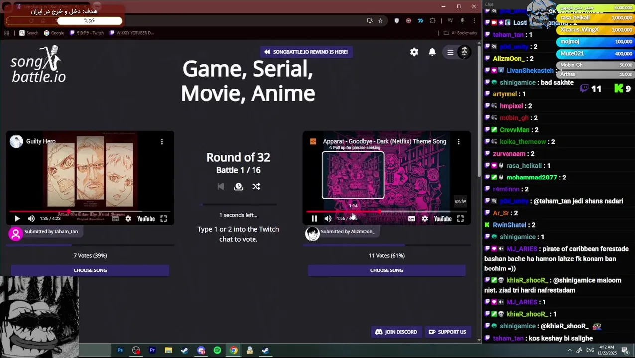Open the hamburger menu beside the avatar
This screenshot has height=358, width=635.
(x=450, y=52)
